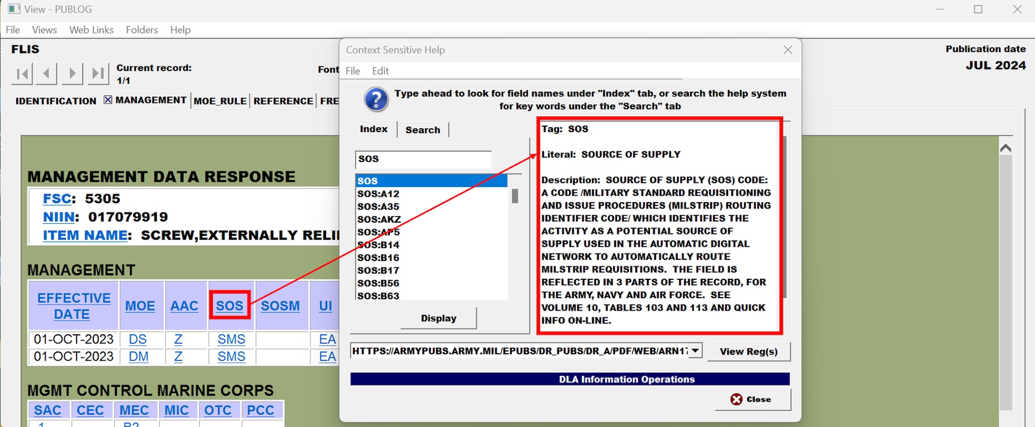Select SOS entry in index list

(x=431, y=181)
